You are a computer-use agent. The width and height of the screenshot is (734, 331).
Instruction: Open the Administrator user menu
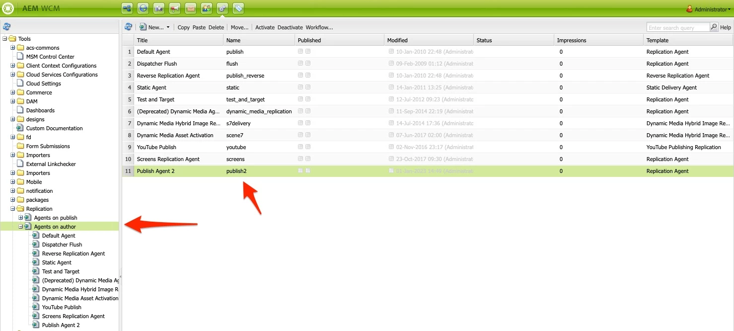coord(709,9)
